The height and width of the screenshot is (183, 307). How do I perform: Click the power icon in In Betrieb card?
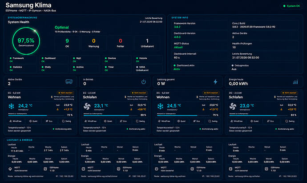pyautogui.click(x=144, y=82)
